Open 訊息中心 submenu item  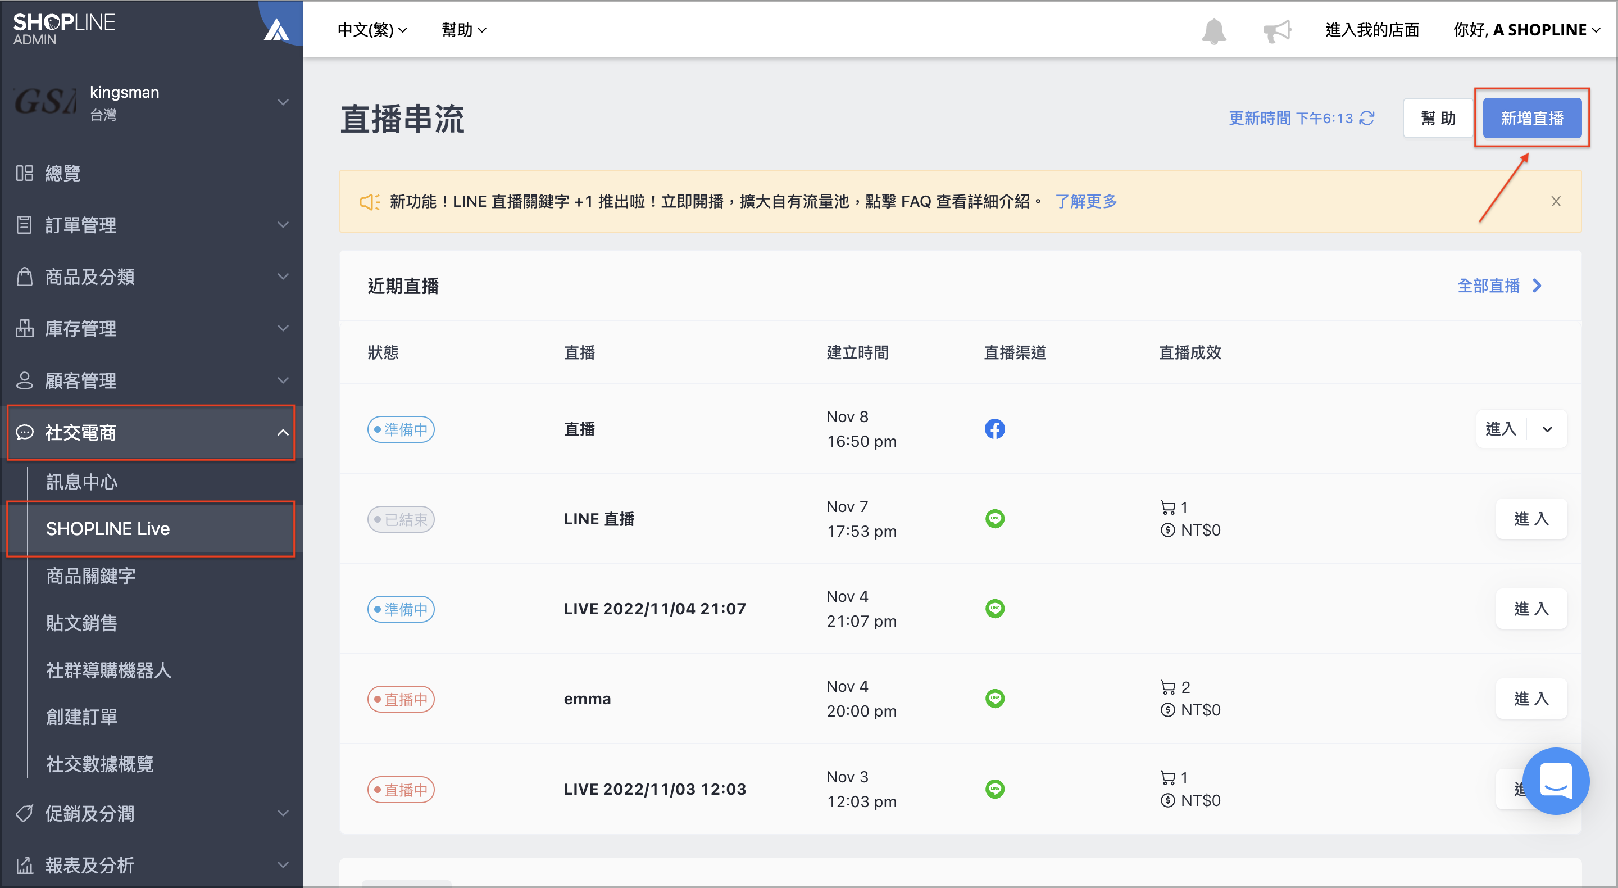tap(81, 482)
